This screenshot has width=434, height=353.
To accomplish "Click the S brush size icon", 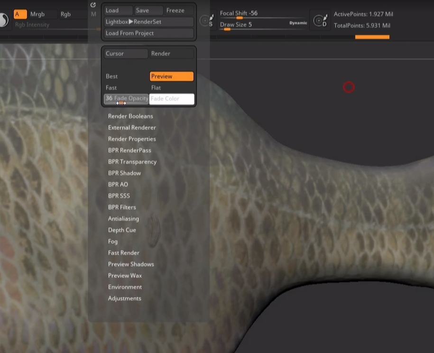I will 207,21.
